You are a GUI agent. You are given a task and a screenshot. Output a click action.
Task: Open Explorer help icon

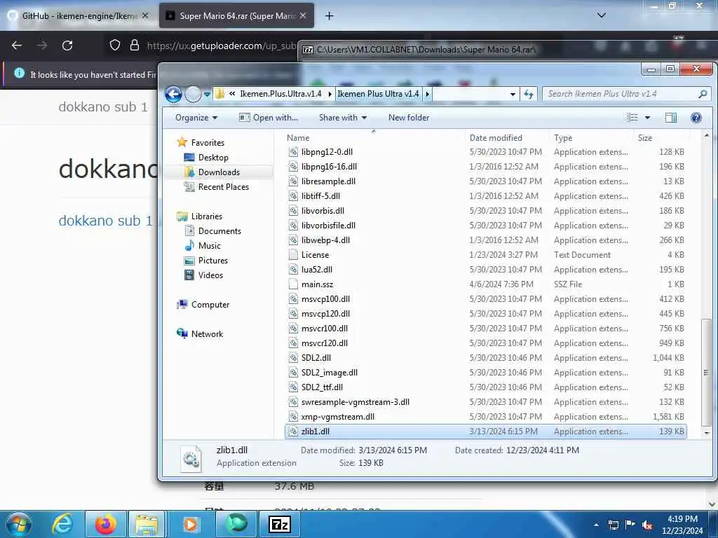(x=696, y=118)
